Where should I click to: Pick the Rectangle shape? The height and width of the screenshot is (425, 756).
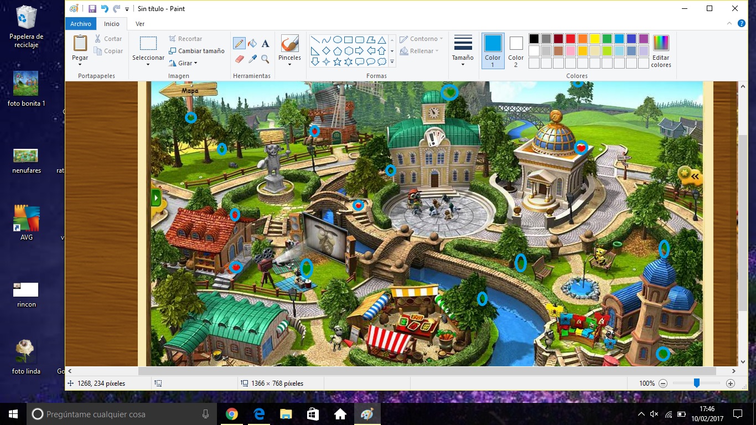pyautogui.click(x=348, y=40)
